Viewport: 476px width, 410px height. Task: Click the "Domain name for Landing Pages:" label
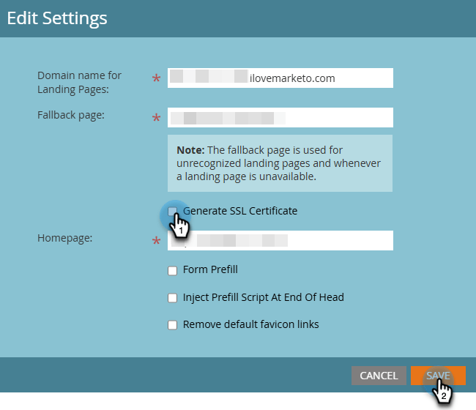pyautogui.click(x=79, y=82)
